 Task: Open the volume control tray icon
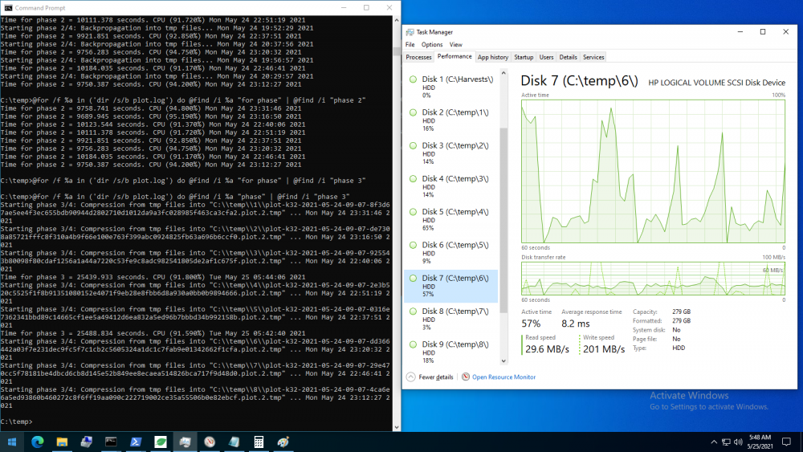[x=738, y=442]
